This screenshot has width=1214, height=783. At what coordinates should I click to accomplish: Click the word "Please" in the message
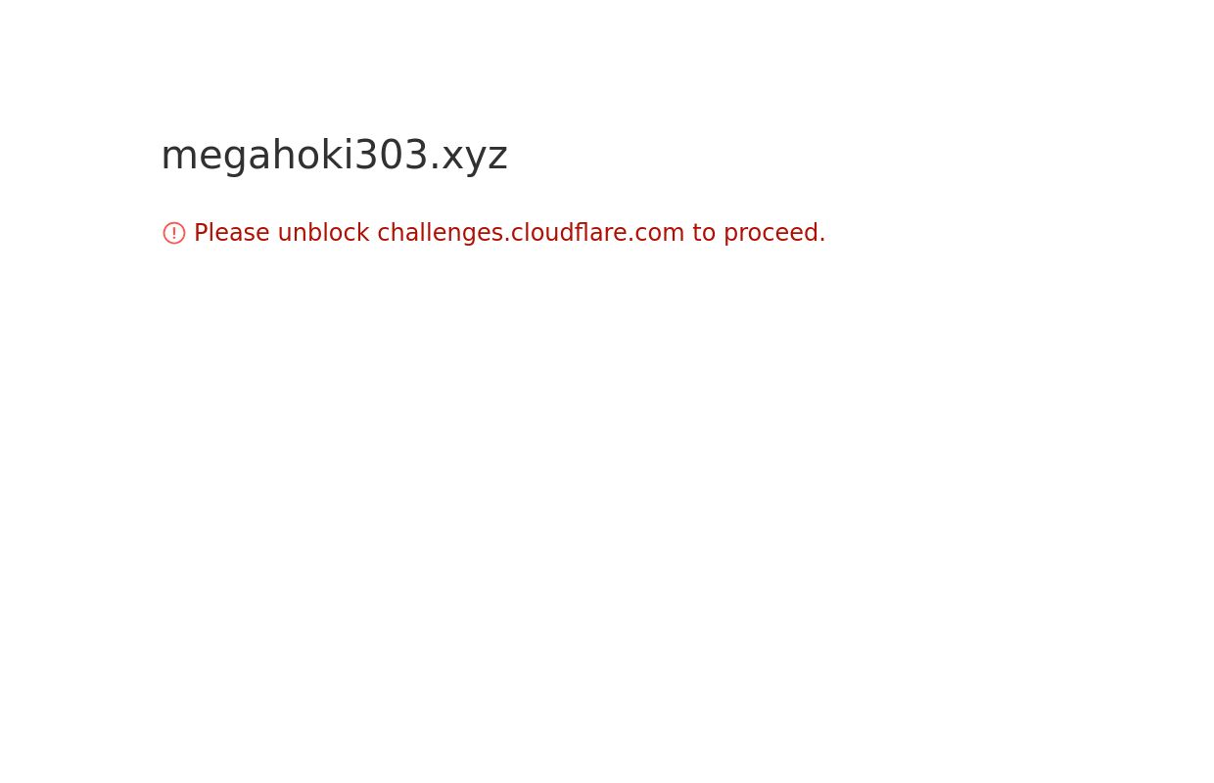coord(231,233)
